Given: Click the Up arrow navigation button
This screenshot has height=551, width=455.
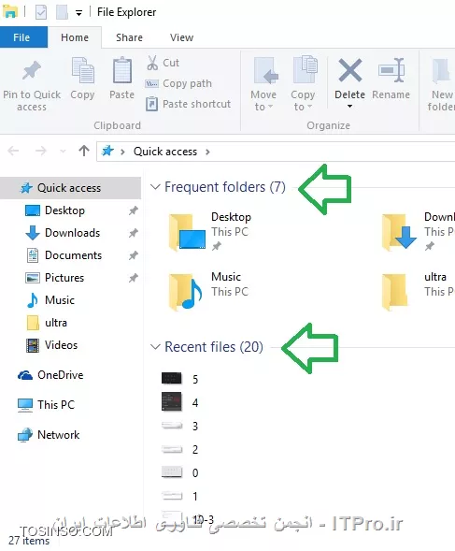Looking at the screenshot, I should click(x=84, y=152).
